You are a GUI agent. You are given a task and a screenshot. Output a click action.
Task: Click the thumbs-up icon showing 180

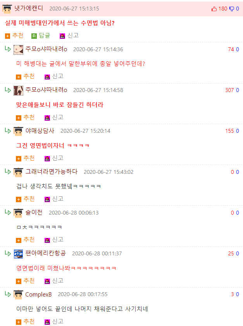(214, 9)
